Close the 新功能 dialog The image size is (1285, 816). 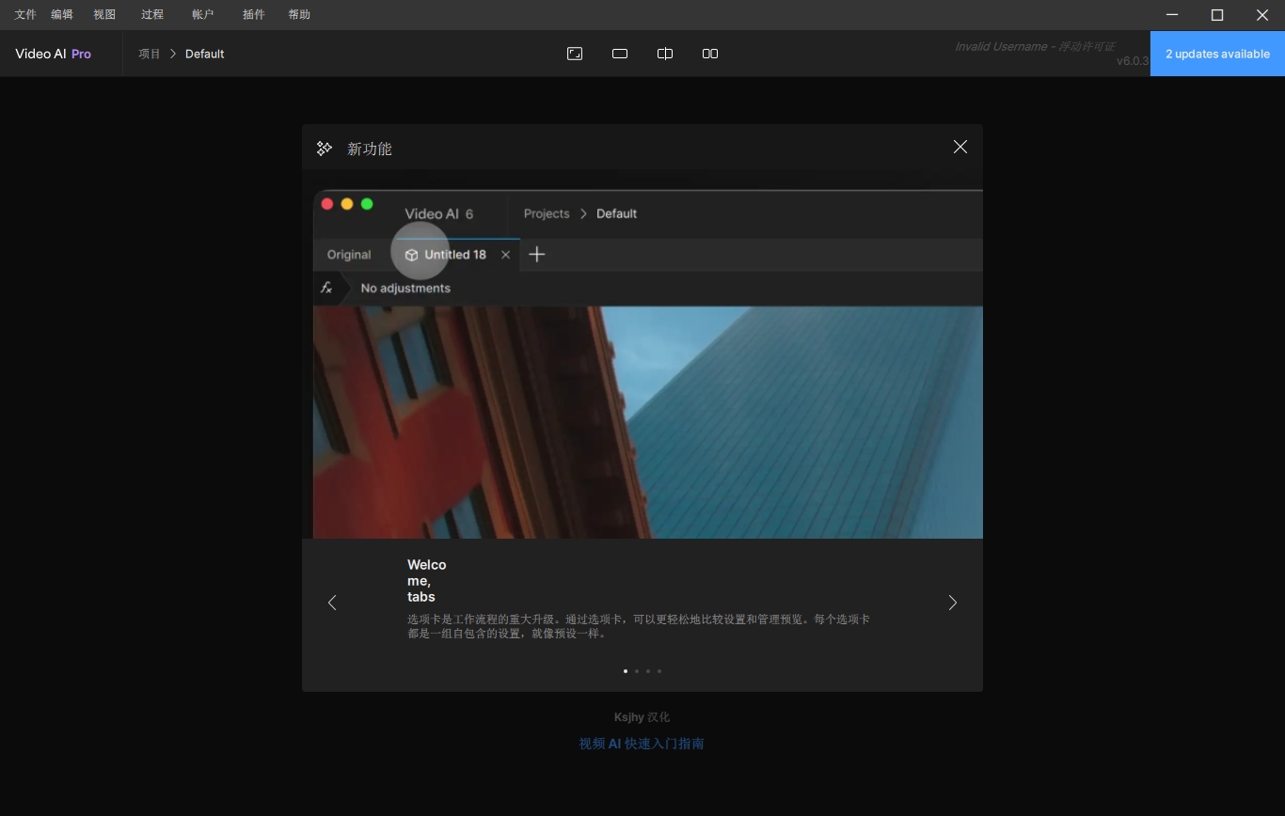(x=960, y=147)
